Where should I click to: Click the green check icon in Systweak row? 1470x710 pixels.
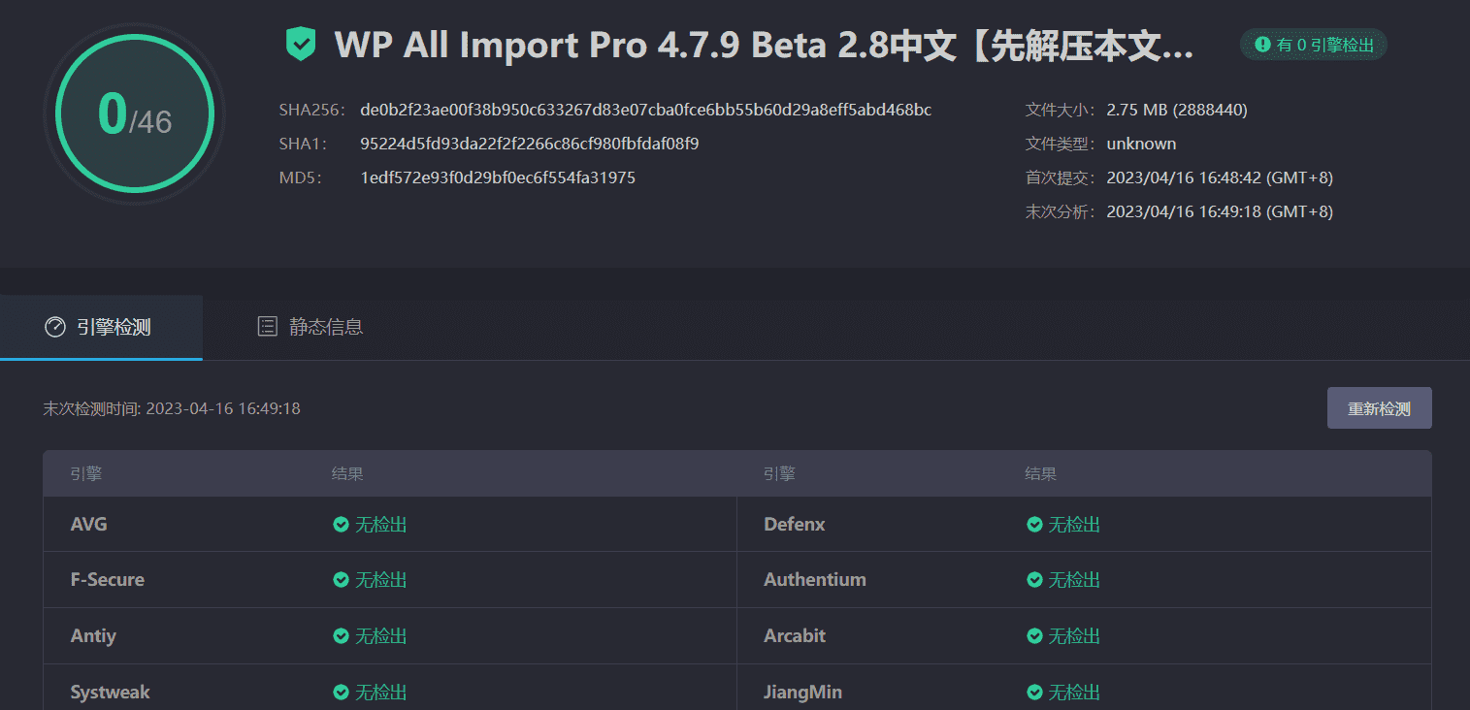point(341,693)
